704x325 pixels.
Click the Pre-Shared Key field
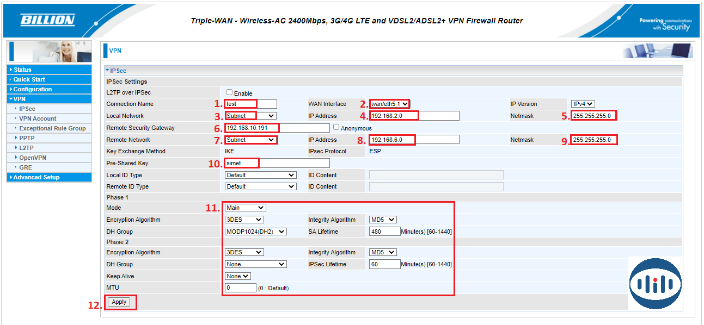277,163
